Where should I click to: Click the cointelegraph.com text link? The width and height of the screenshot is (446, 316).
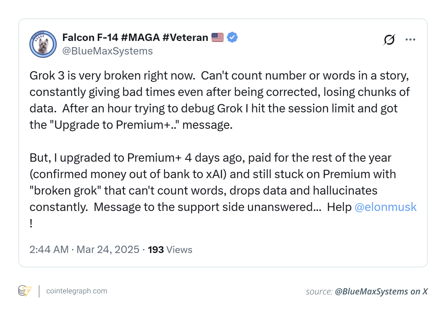77,291
